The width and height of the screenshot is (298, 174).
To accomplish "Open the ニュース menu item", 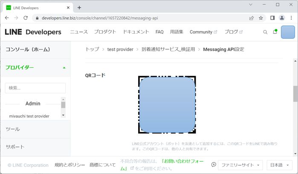I will 79,32.
